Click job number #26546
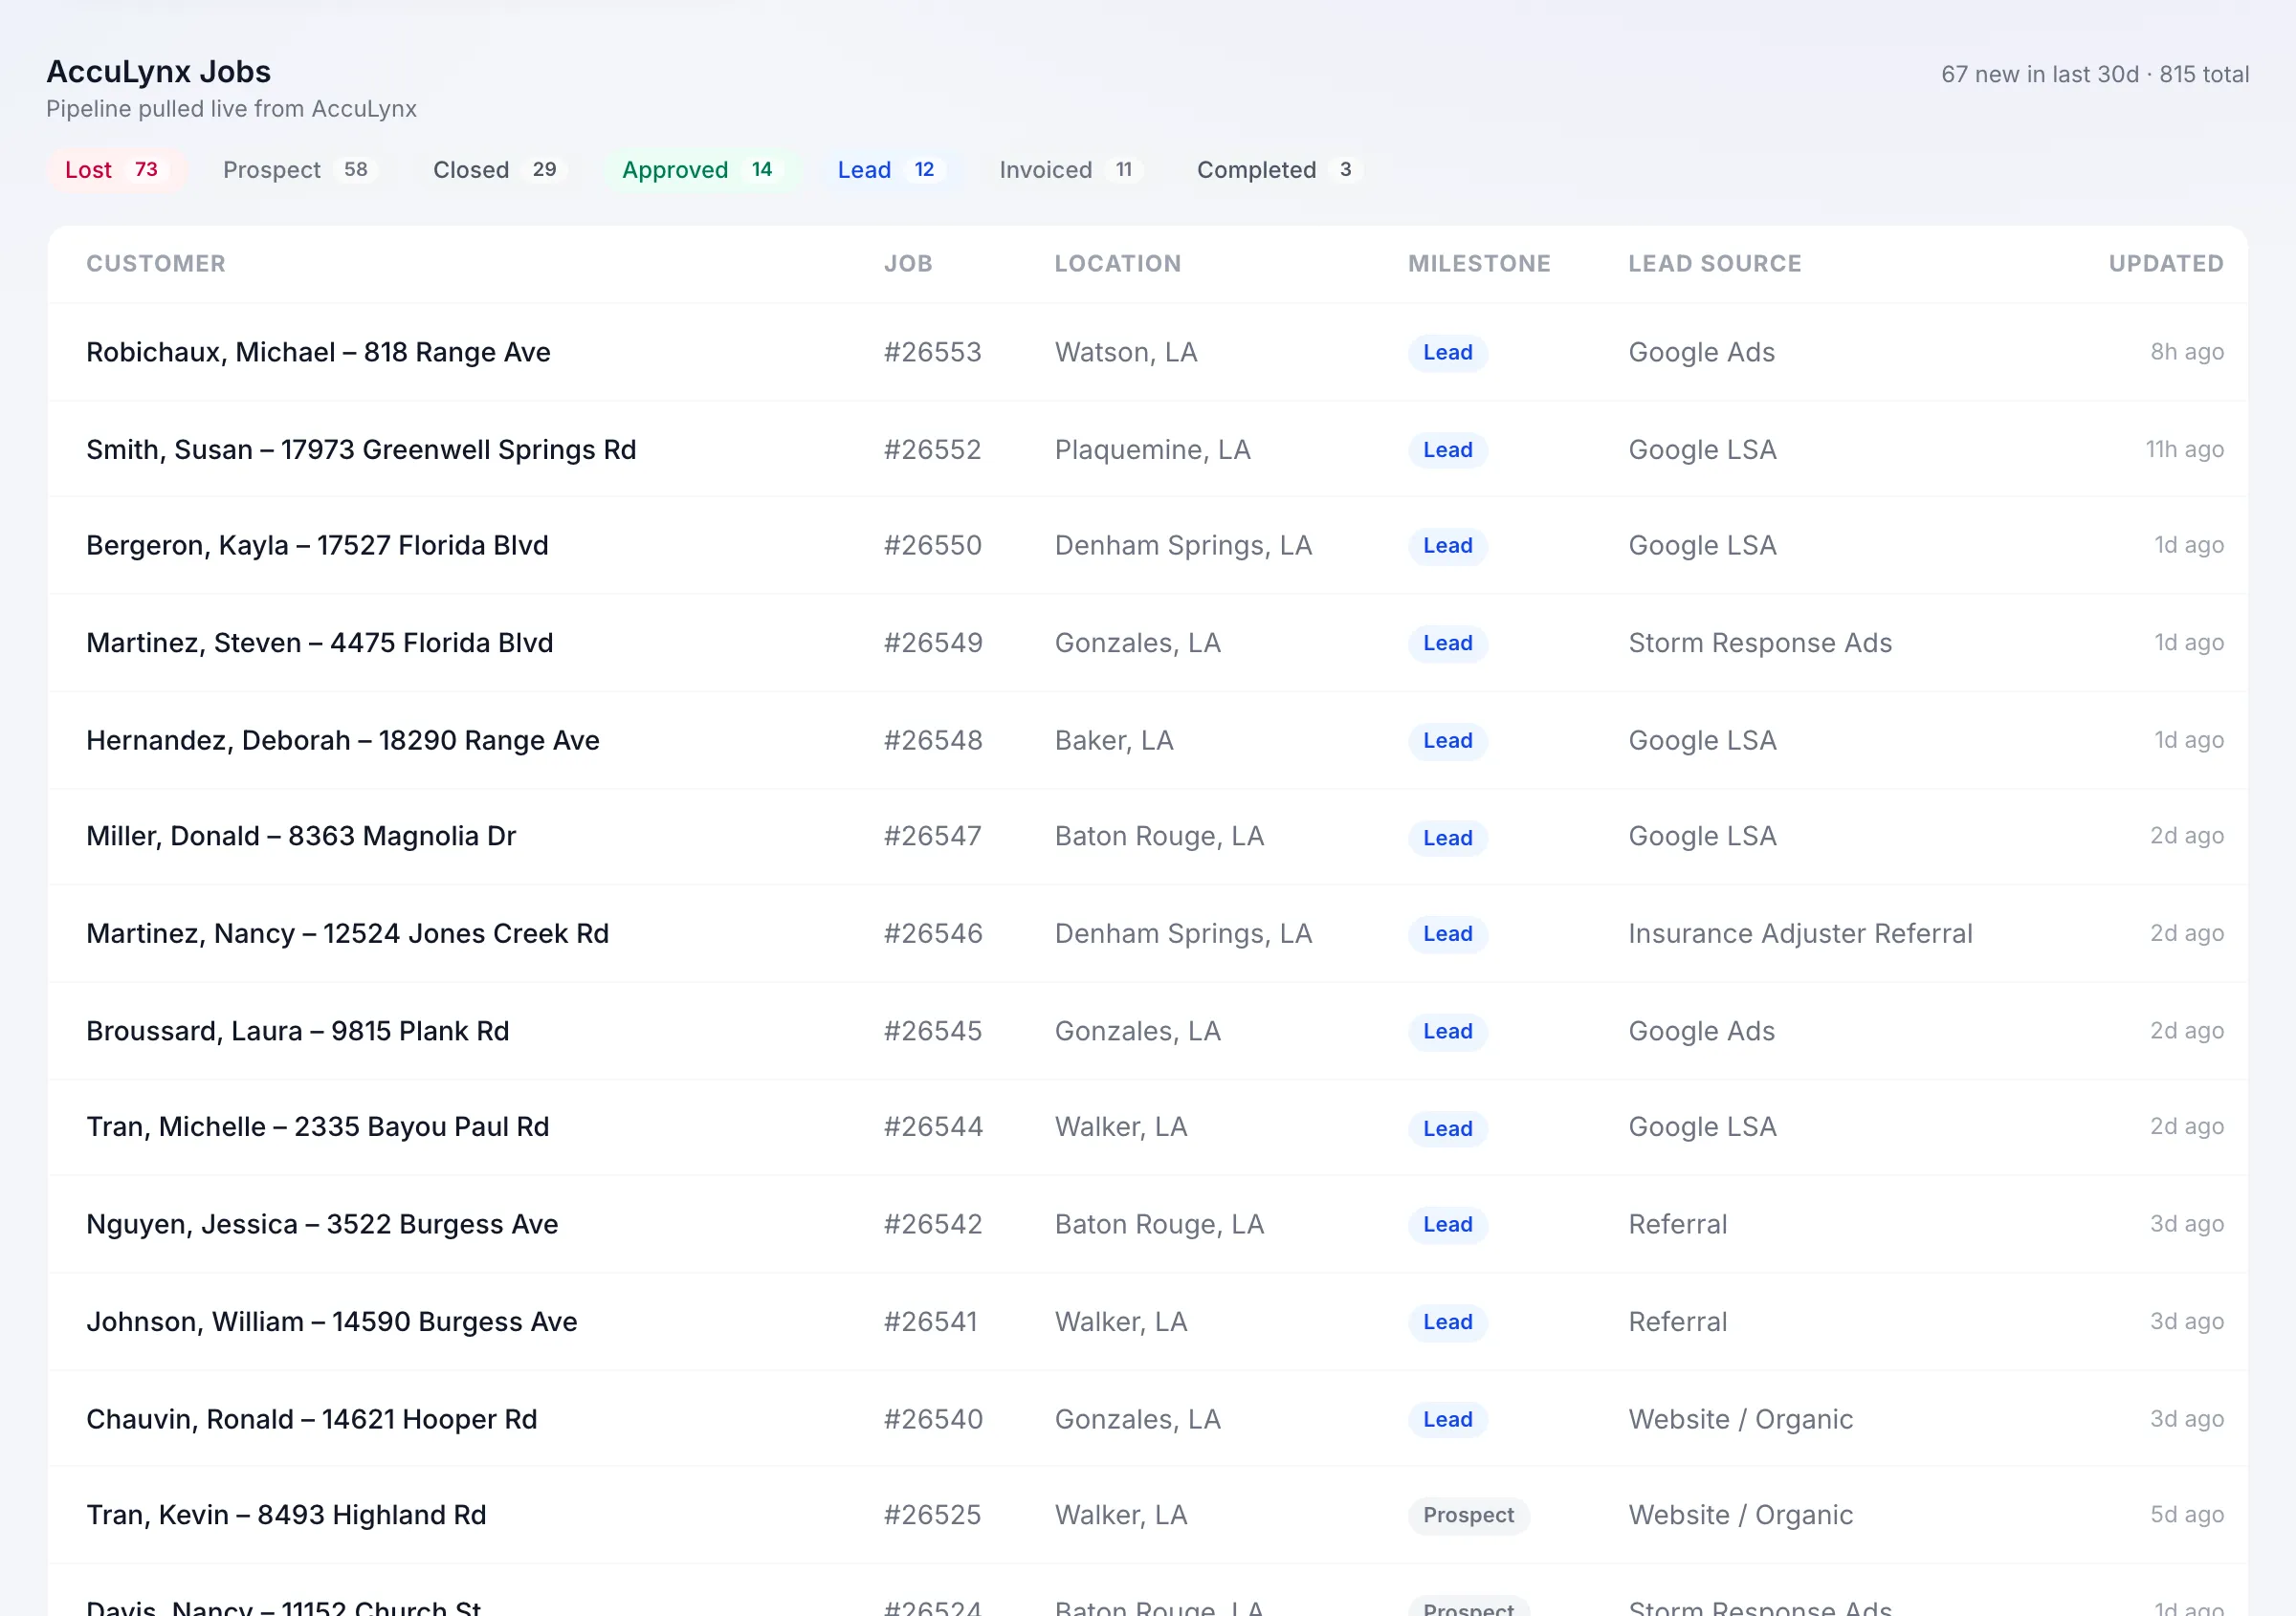This screenshot has height=1616, width=2296. click(x=933, y=933)
